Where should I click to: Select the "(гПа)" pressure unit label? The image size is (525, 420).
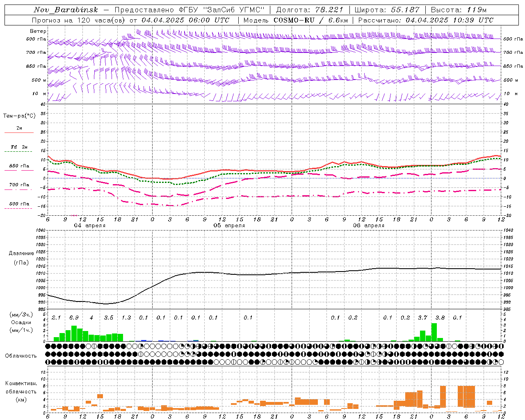[x=21, y=262]
